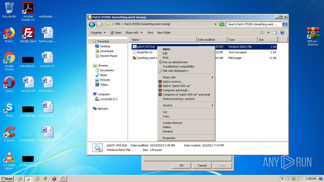The height and width of the screenshot is (182, 324).
Task: Select Copy in context menu
Action: click(x=186, y=116)
